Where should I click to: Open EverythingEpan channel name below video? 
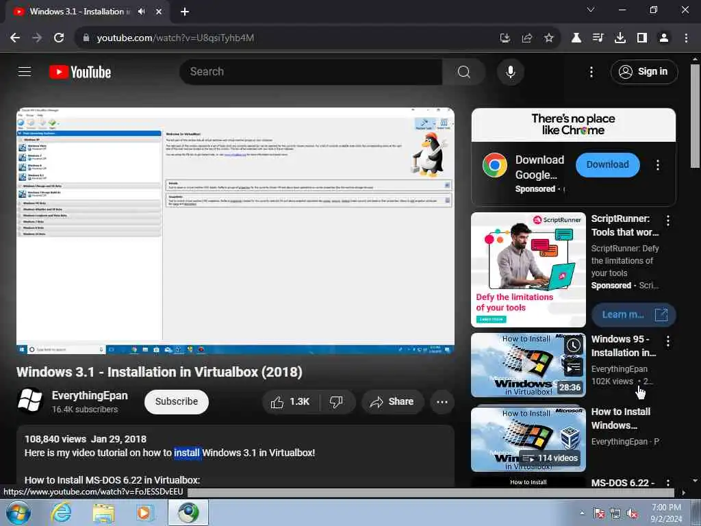coord(90,395)
